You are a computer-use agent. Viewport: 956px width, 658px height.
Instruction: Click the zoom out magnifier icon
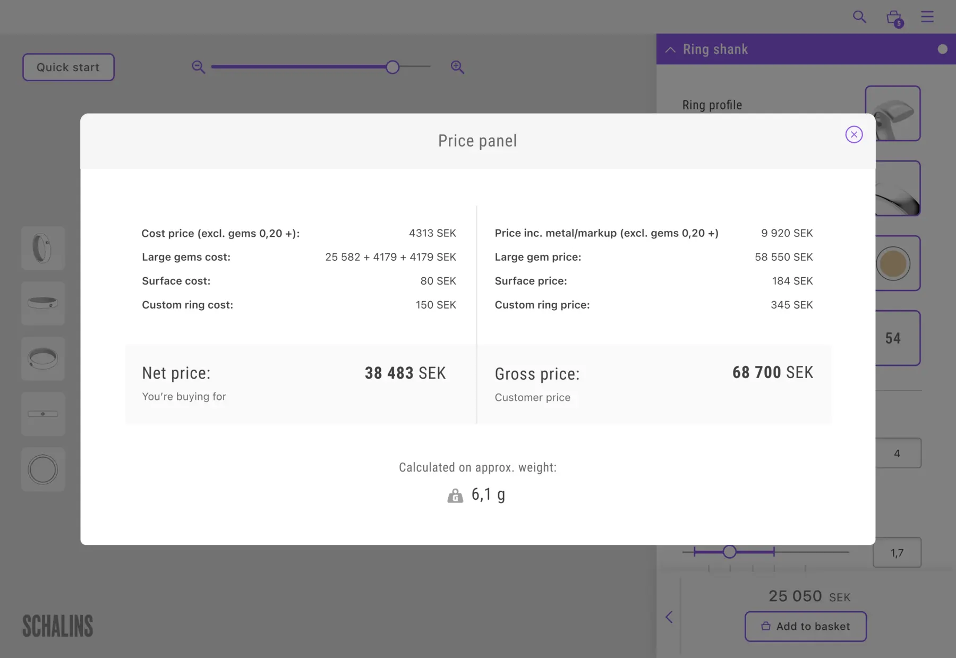point(198,67)
